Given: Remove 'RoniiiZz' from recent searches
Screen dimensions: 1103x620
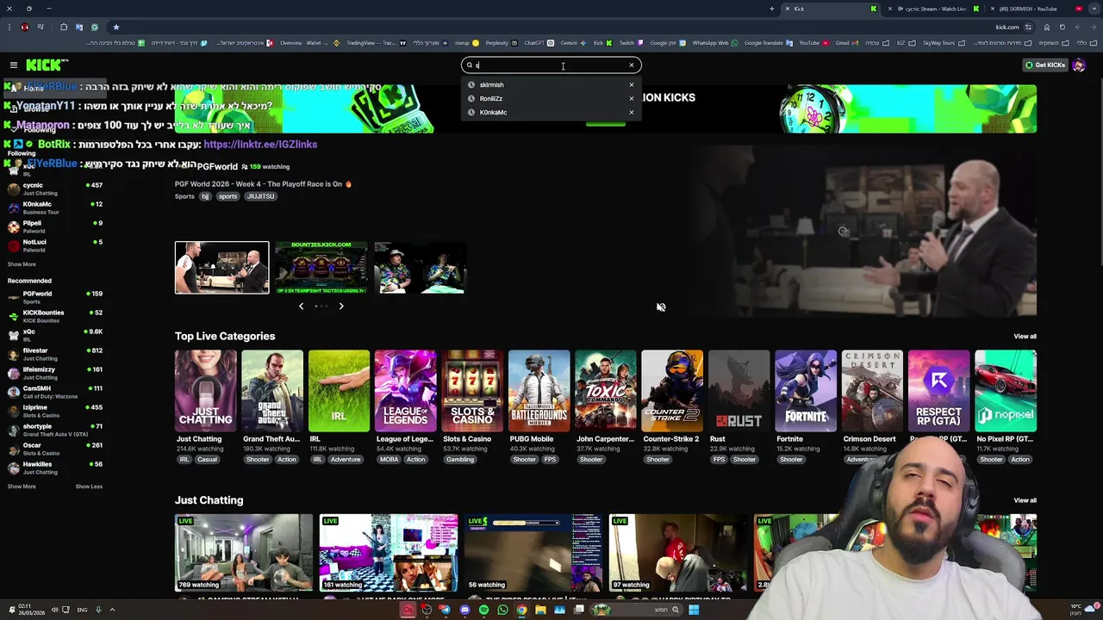Looking at the screenshot, I should coord(632,98).
